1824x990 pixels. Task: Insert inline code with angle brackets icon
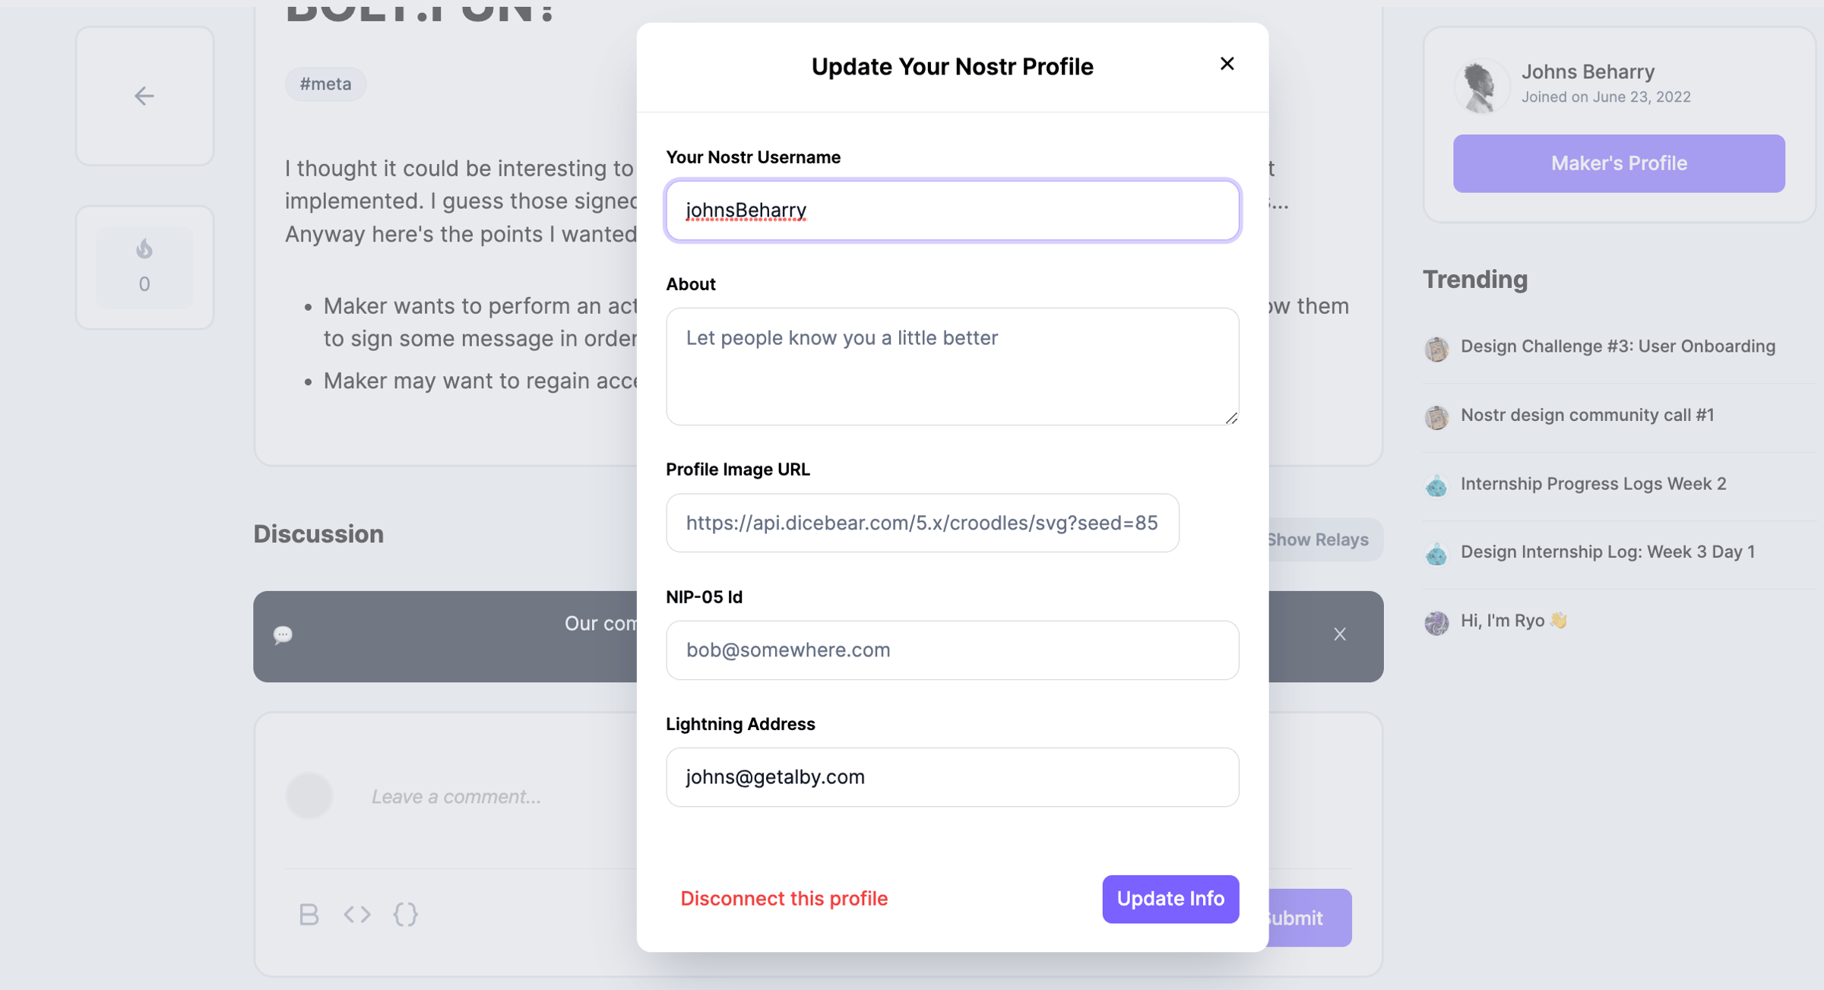357,914
